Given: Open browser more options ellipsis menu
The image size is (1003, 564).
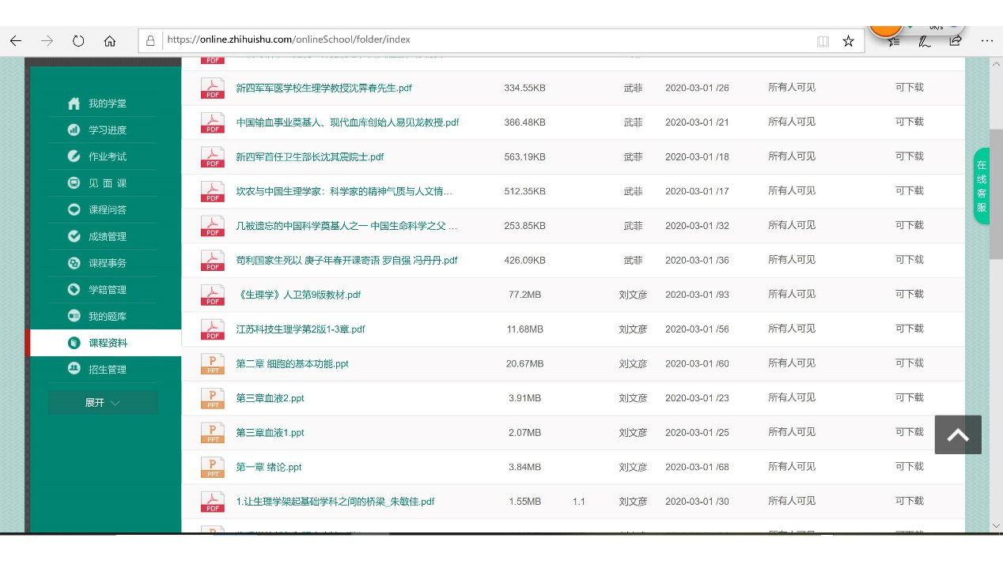Looking at the screenshot, I should pos(986,41).
